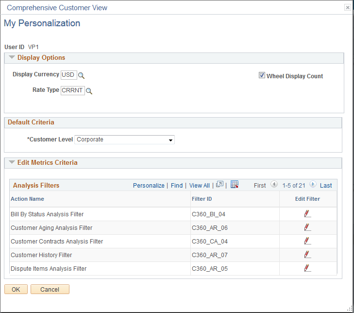Open the Customer Level dropdown
The height and width of the screenshot is (313, 354).
click(124, 139)
